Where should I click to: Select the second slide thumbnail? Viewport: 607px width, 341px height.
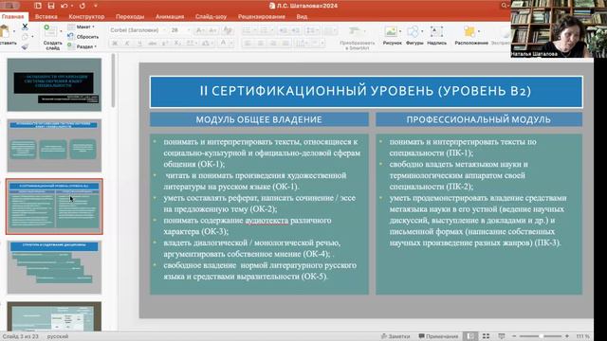pyautogui.click(x=54, y=145)
